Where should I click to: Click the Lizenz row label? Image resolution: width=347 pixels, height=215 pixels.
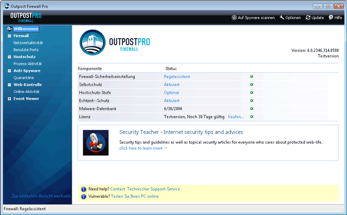85,117
